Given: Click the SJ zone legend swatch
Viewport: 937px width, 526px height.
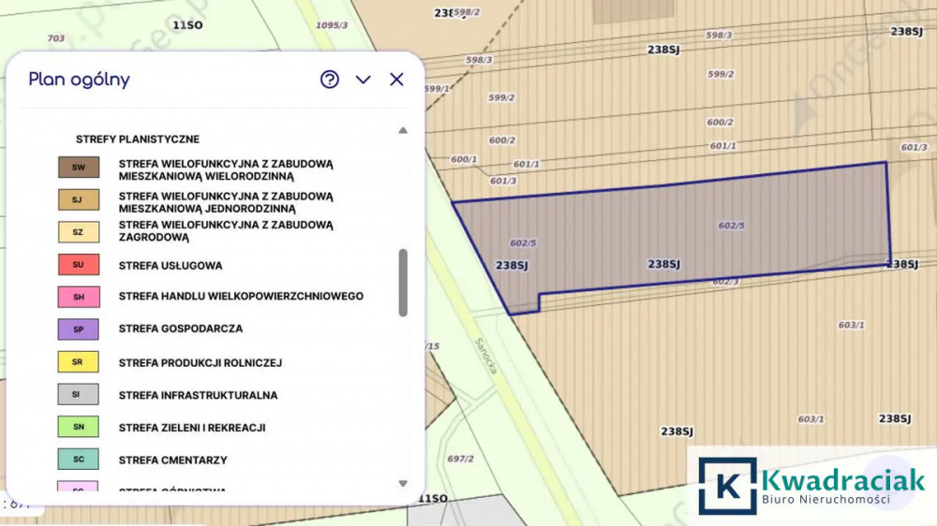Looking at the screenshot, I should tap(79, 200).
